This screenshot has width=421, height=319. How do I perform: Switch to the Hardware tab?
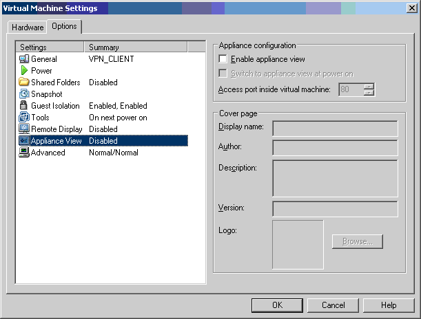pos(28,27)
